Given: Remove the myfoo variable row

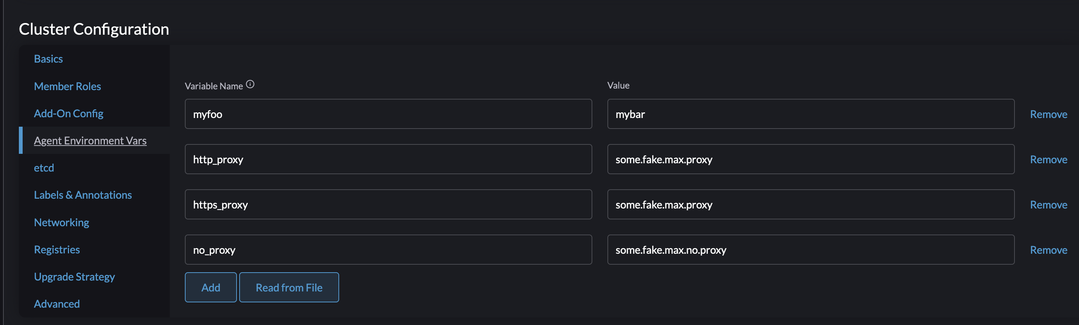Looking at the screenshot, I should click(1048, 114).
